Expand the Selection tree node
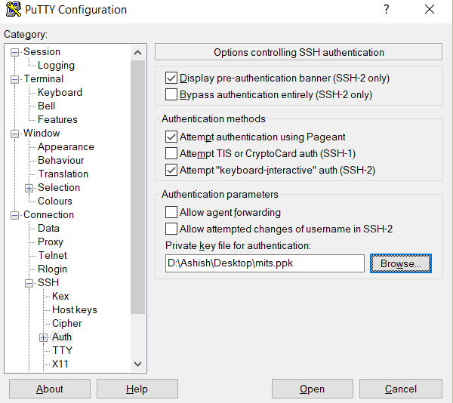The image size is (453, 403). click(x=29, y=188)
